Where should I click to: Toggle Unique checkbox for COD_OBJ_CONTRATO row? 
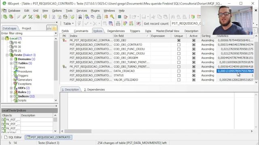tap(179, 45)
